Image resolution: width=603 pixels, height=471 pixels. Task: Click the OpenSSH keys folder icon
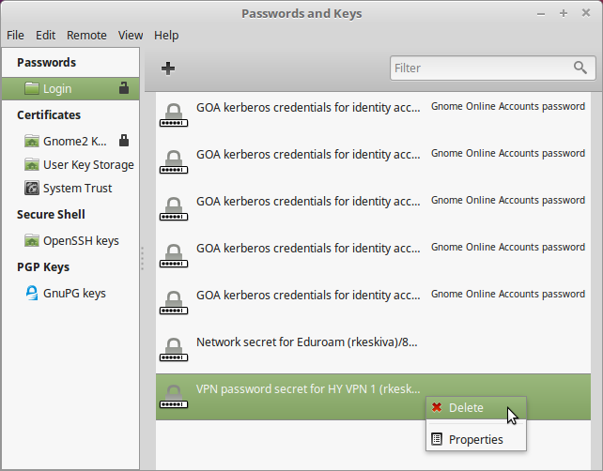tap(32, 240)
